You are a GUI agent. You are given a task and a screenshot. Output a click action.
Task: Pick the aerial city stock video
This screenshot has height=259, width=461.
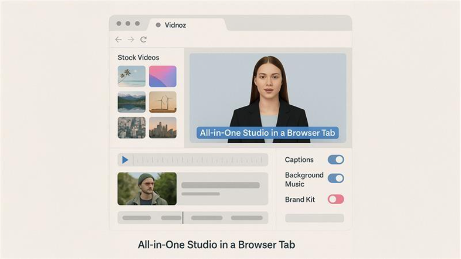tap(132, 127)
